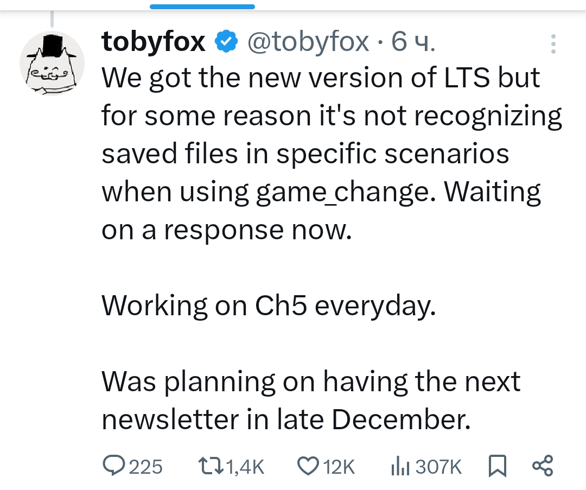This screenshot has width=586, height=490.
Task: Click the "Working on Ch5 everyday" line
Action: click(x=269, y=306)
